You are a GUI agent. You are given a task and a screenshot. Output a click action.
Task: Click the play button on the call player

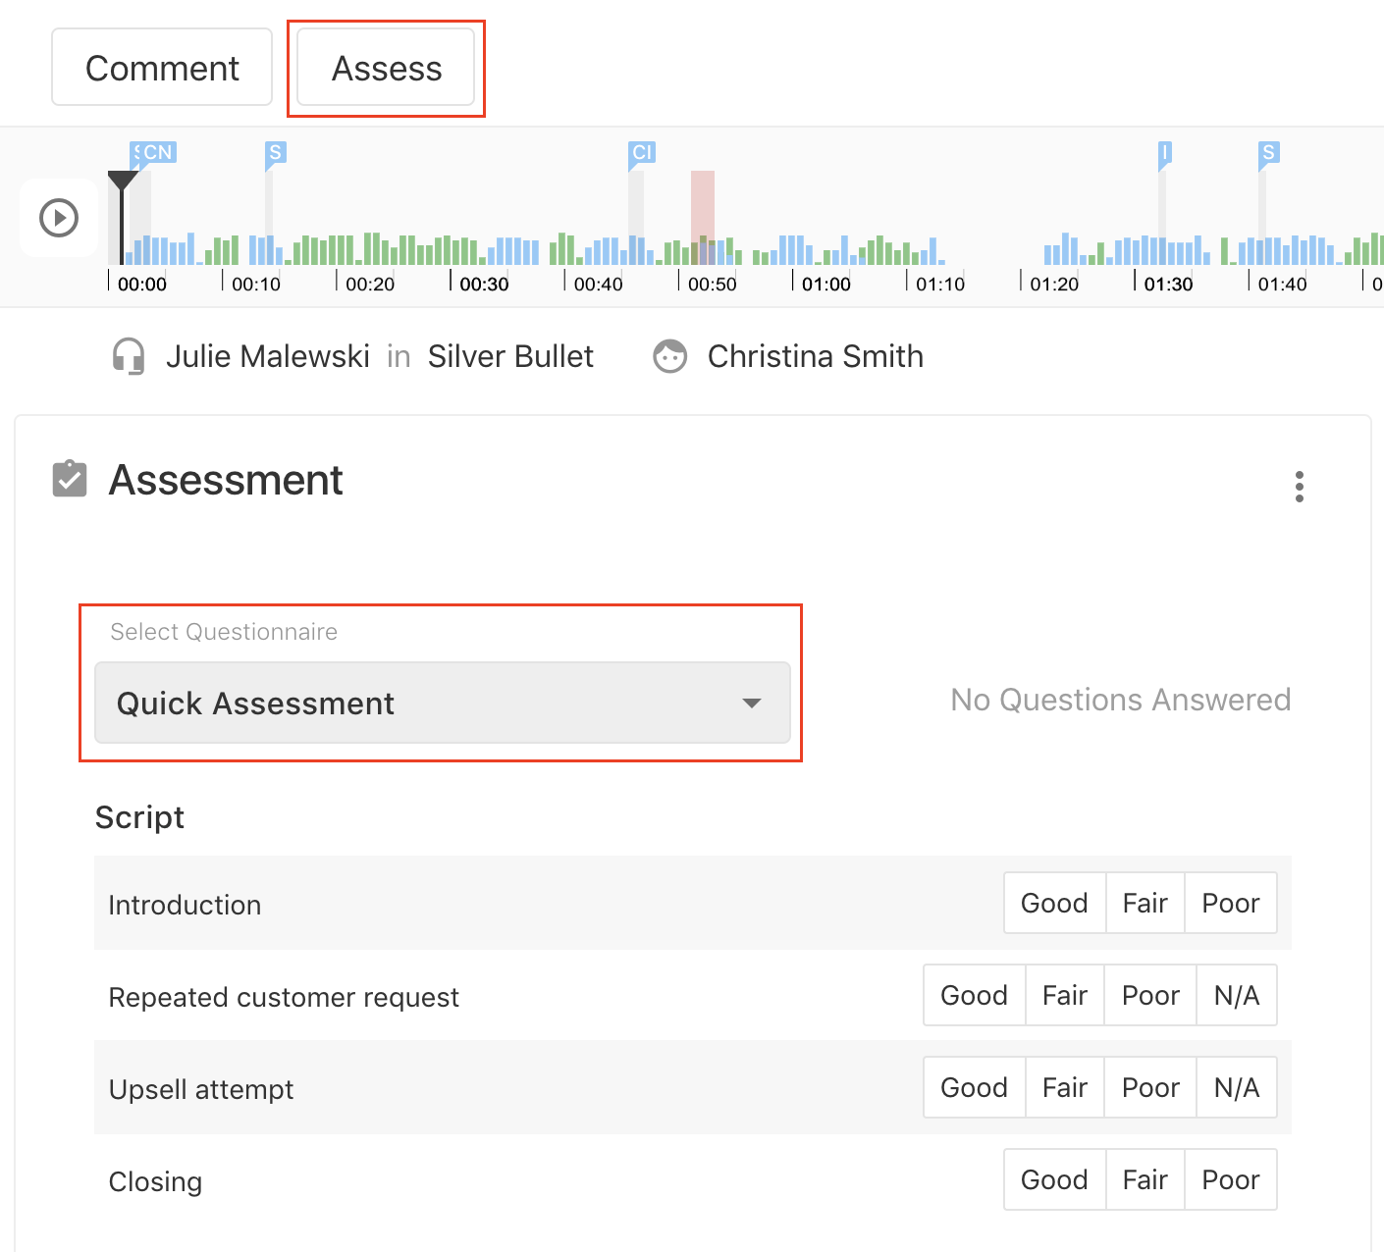pos(57,218)
